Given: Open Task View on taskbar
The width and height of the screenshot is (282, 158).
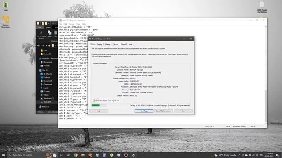Looking at the screenshot, I should tap(68, 155).
